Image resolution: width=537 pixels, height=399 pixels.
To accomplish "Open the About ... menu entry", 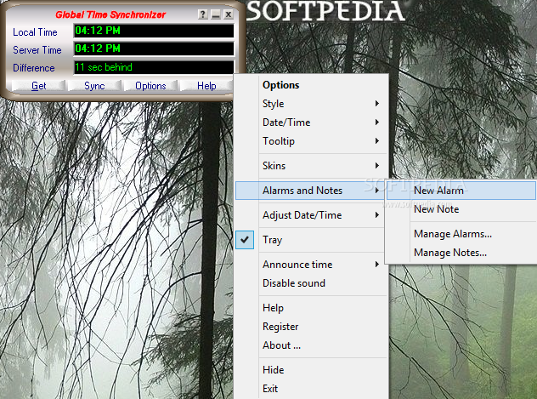I will click(x=312, y=345).
